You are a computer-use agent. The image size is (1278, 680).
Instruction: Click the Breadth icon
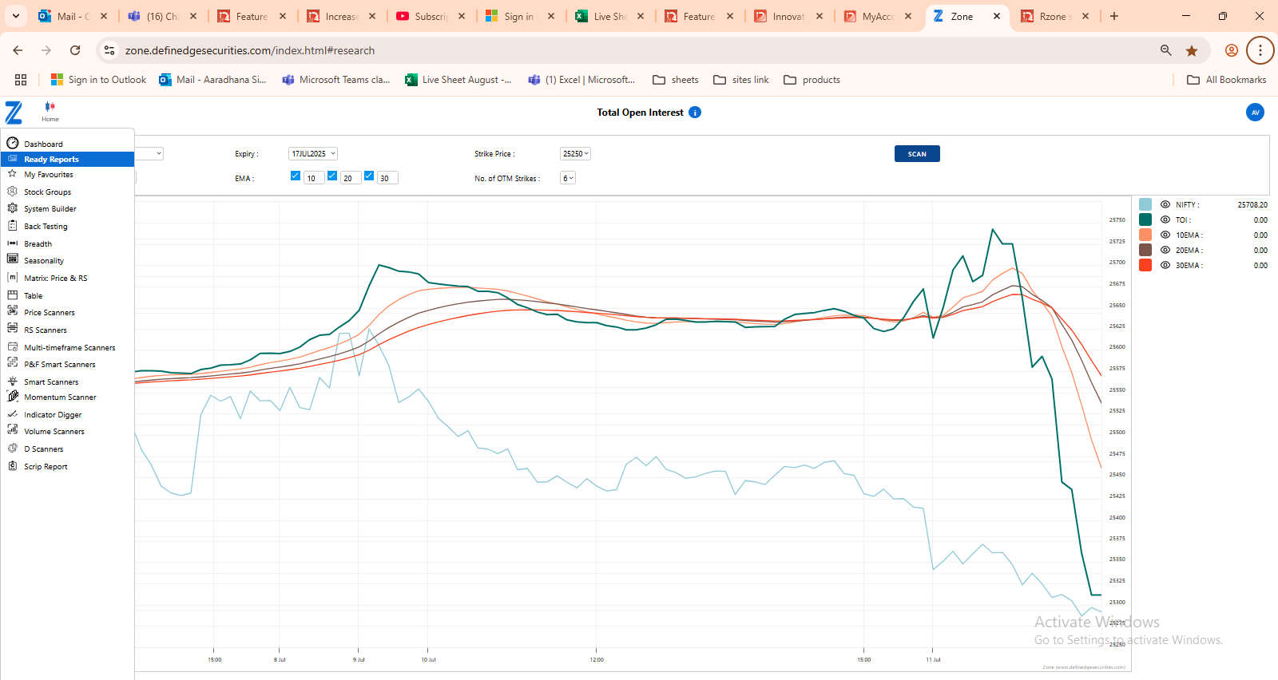13,243
